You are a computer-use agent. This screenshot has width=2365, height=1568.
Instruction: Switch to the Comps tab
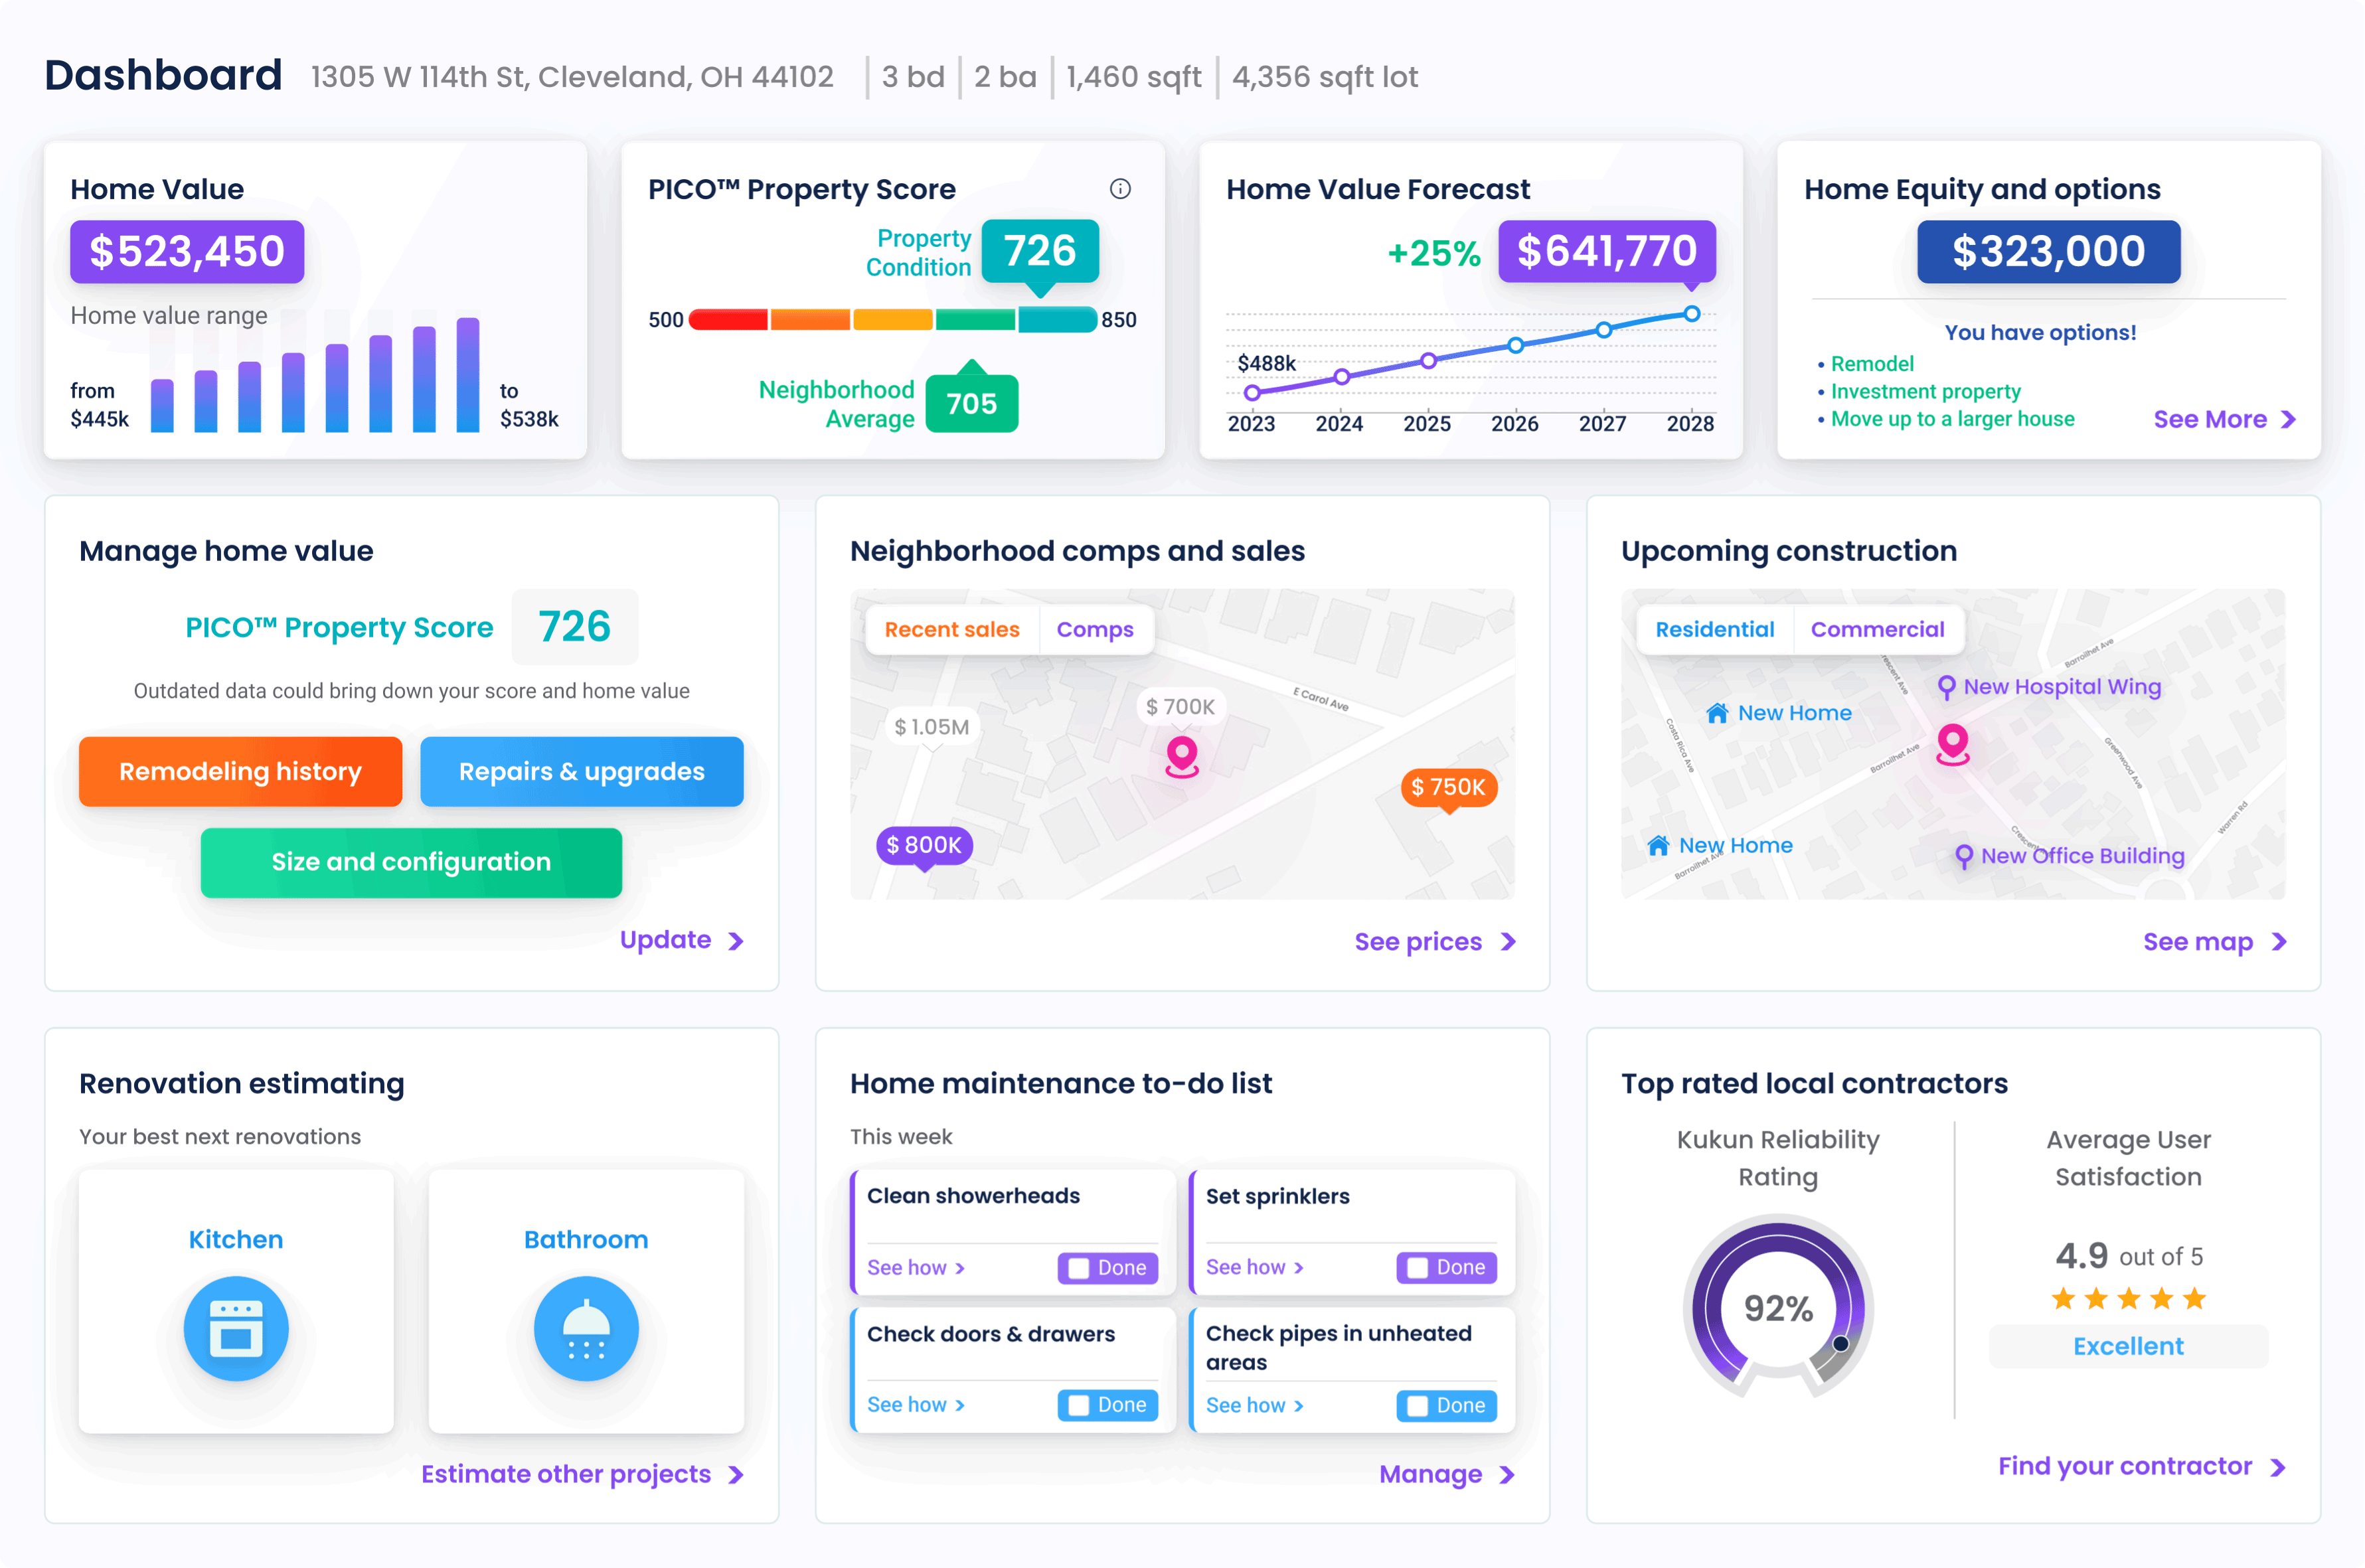tap(1095, 630)
